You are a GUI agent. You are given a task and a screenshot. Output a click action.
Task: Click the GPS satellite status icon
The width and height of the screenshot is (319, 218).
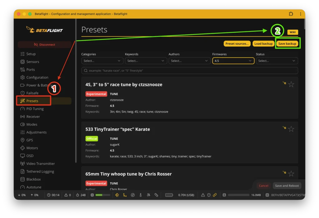tap(149, 195)
